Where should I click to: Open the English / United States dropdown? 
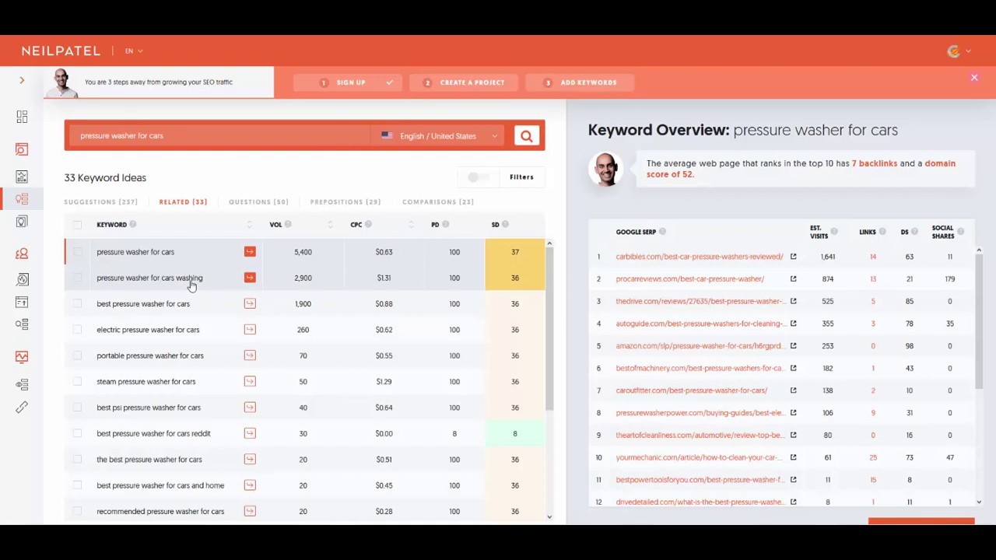point(439,136)
